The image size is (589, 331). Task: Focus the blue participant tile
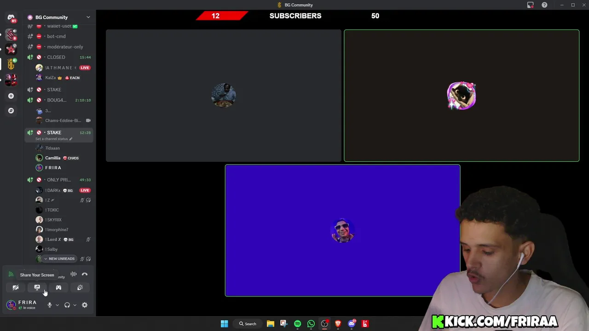(342, 230)
